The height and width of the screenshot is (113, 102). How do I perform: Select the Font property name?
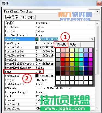[8, 72]
